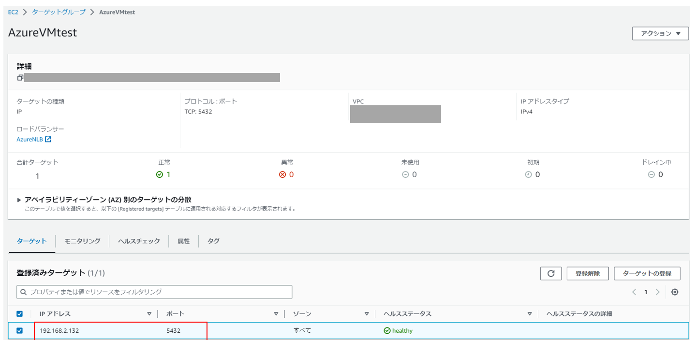Click the port 5432 cell in target row

(173, 331)
